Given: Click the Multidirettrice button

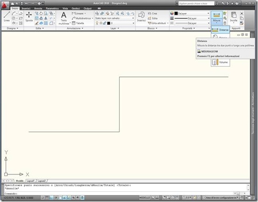Looking at the screenshot, I should tap(82, 18).
